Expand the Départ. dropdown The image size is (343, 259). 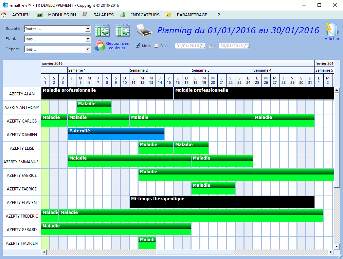[x=88, y=50]
